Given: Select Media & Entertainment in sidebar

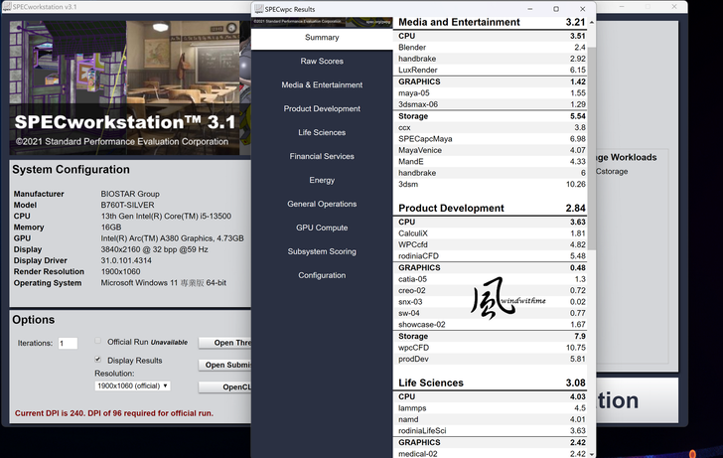Looking at the screenshot, I should click(322, 84).
